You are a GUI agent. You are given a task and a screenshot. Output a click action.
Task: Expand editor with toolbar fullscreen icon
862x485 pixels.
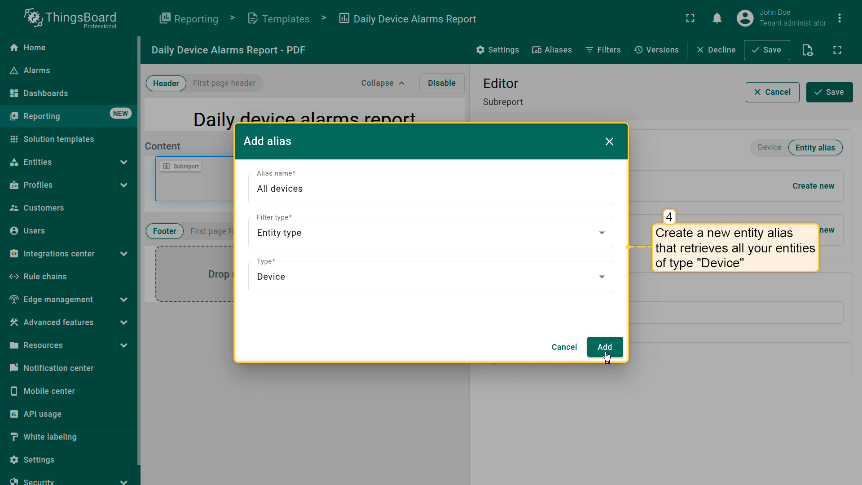[837, 50]
